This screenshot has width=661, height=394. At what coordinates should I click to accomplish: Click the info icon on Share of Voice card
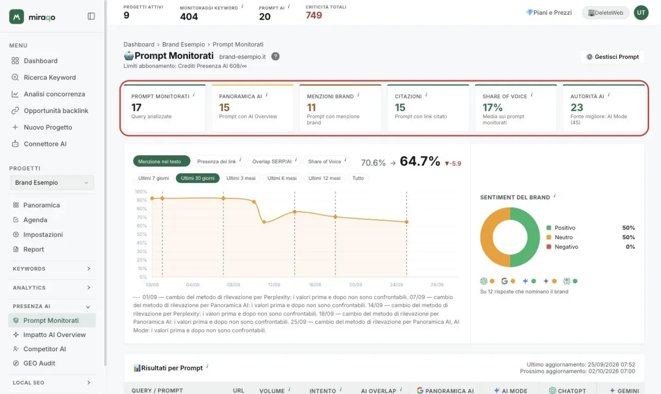[x=532, y=95]
